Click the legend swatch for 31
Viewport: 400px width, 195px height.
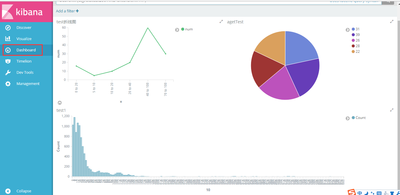pyautogui.click(x=353, y=29)
